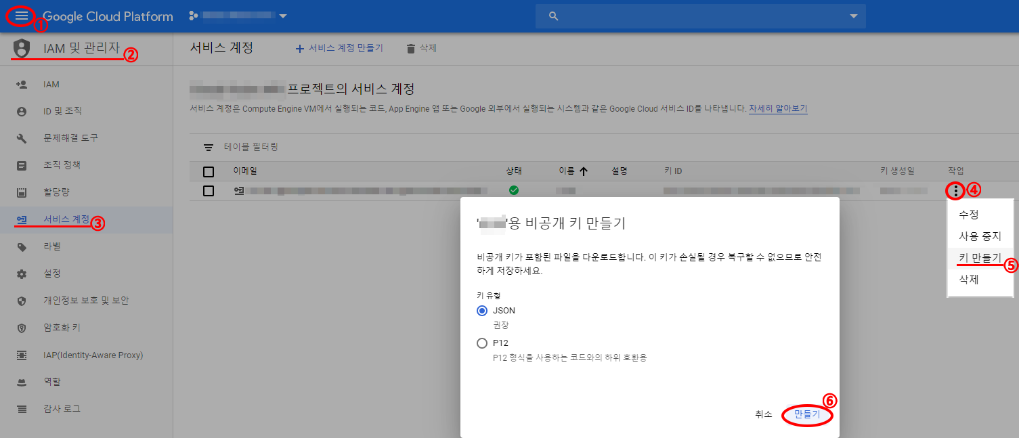Viewport: 1019px width, 438px height.
Task: Click the 삭제 button in the top toolbar
Action: coord(421,48)
